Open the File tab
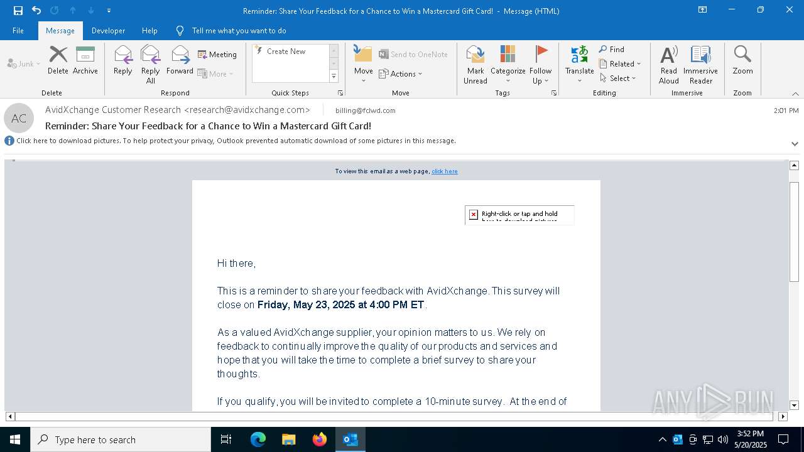This screenshot has width=804, height=452. click(x=18, y=30)
